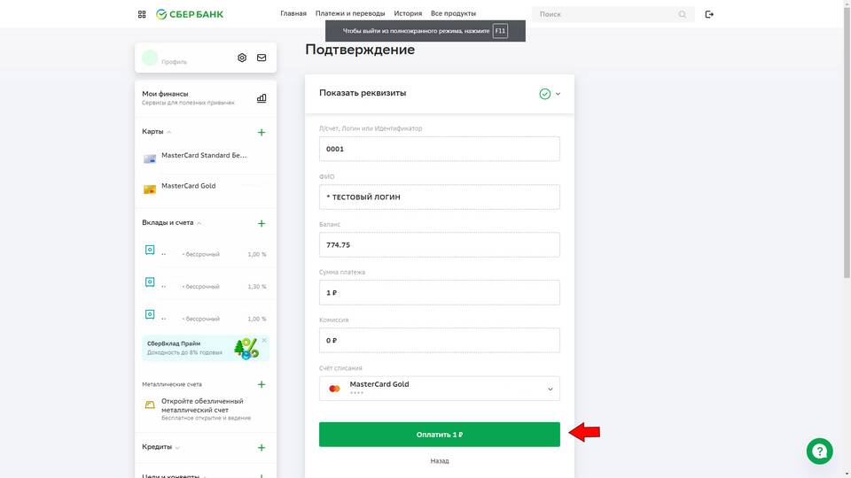
Task: Close the СберВклад Прайм banner
Action: (264, 340)
